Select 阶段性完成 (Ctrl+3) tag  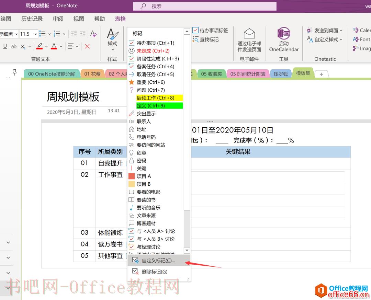coord(156,59)
